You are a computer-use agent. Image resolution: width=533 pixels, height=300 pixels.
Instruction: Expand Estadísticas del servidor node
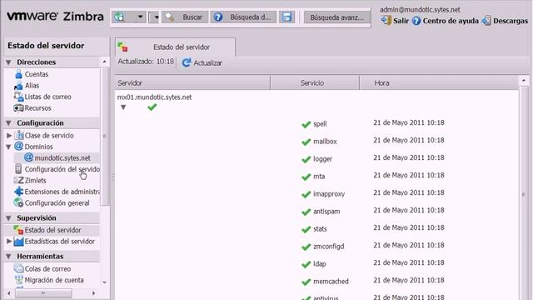click(x=9, y=241)
